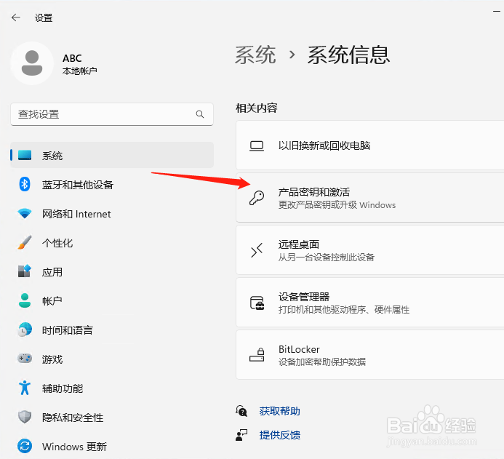Screen dimensions: 504x459
Task: Click 更改产品密钥或升级 Windows description
Action: [x=337, y=204]
